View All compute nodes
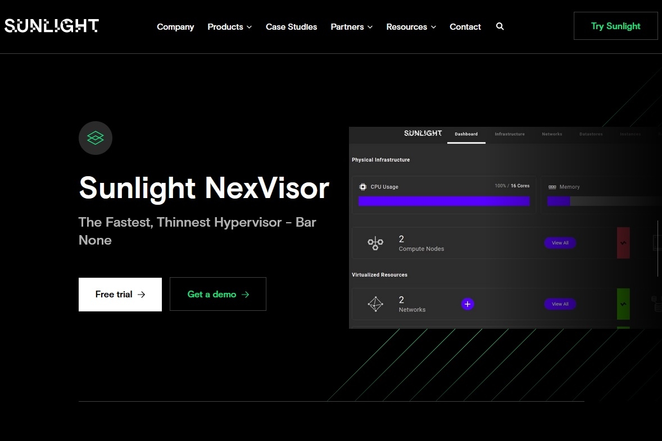The image size is (662, 441). pyautogui.click(x=560, y=243)
